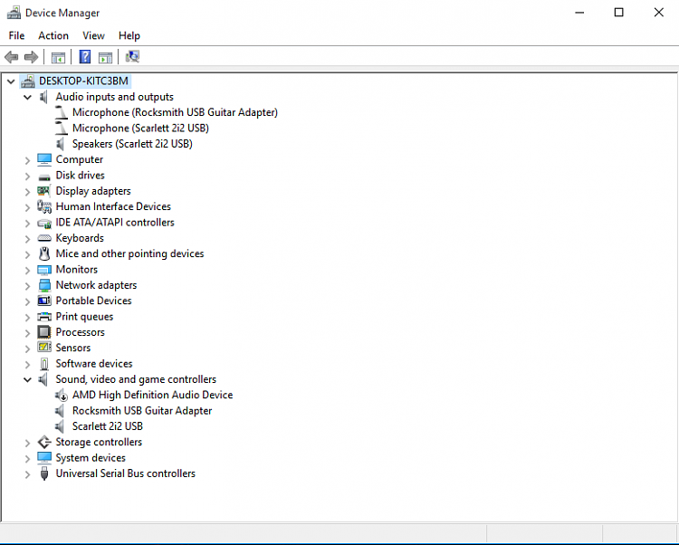
Task: Select the DESKTOP-KITC3BM computer name
Action: click(x=83, y=81)
